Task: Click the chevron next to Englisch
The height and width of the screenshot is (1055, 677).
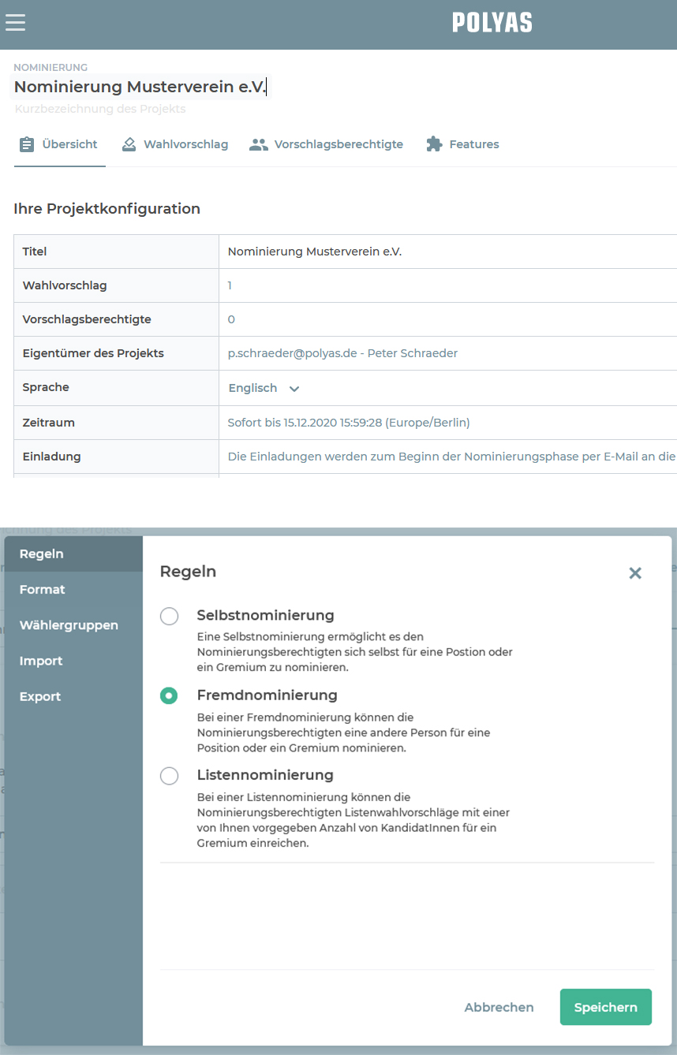Action: point(294,389)
